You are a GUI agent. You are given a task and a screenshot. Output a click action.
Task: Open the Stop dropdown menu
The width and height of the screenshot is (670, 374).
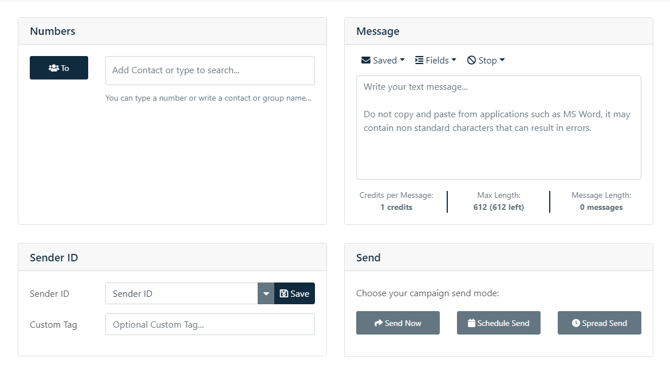click(486, 60)
